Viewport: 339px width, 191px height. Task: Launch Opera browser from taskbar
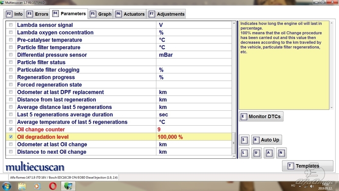click(x=53, y=186)
